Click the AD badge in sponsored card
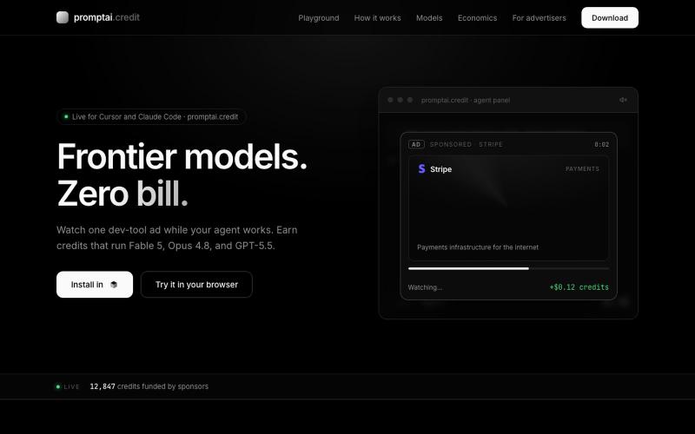The image size is (695, 434). (416, 144)
